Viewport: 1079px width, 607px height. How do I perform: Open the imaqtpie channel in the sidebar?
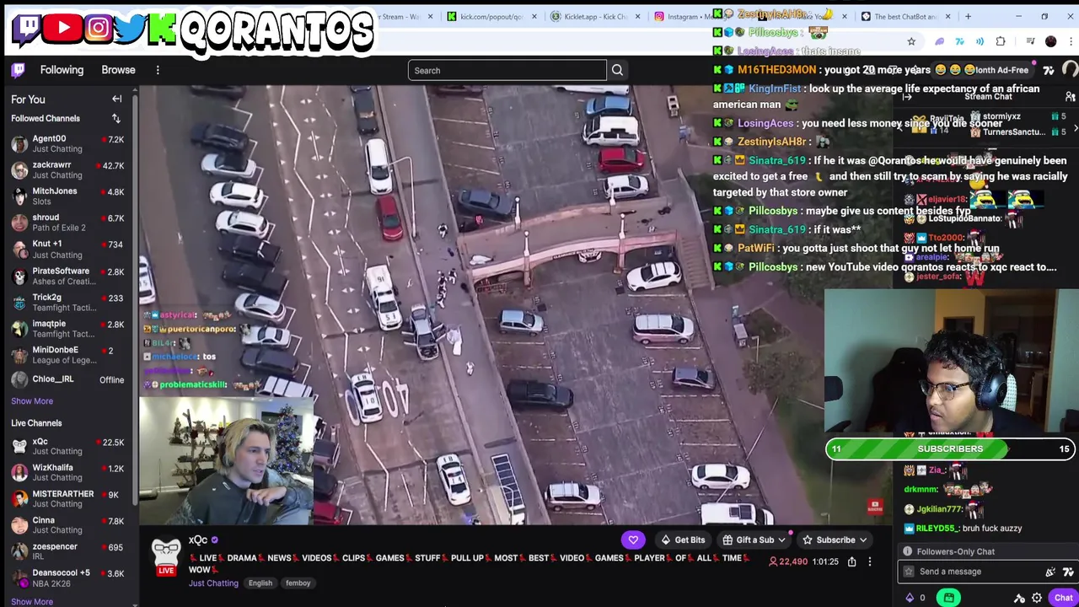tap(69, 328)
